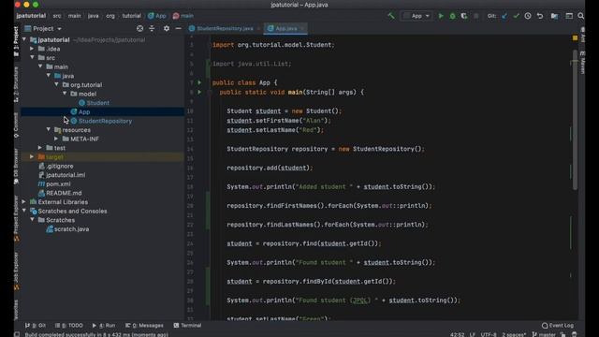The width and height of the screenshot is (599, 337).
Task: Expand the META-INF folder
Action: [56, 139]
